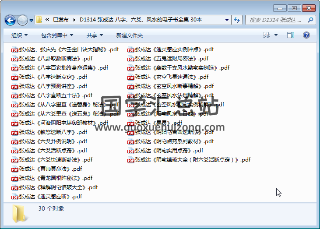Open the 包含到库中 menu
Viewport: 320px width, 229px height.
(57, 35)
